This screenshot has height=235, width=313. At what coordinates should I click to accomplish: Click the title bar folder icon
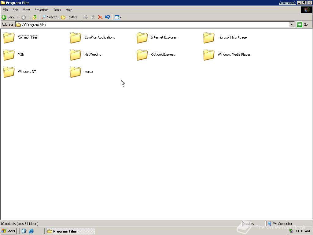(3, 2)
